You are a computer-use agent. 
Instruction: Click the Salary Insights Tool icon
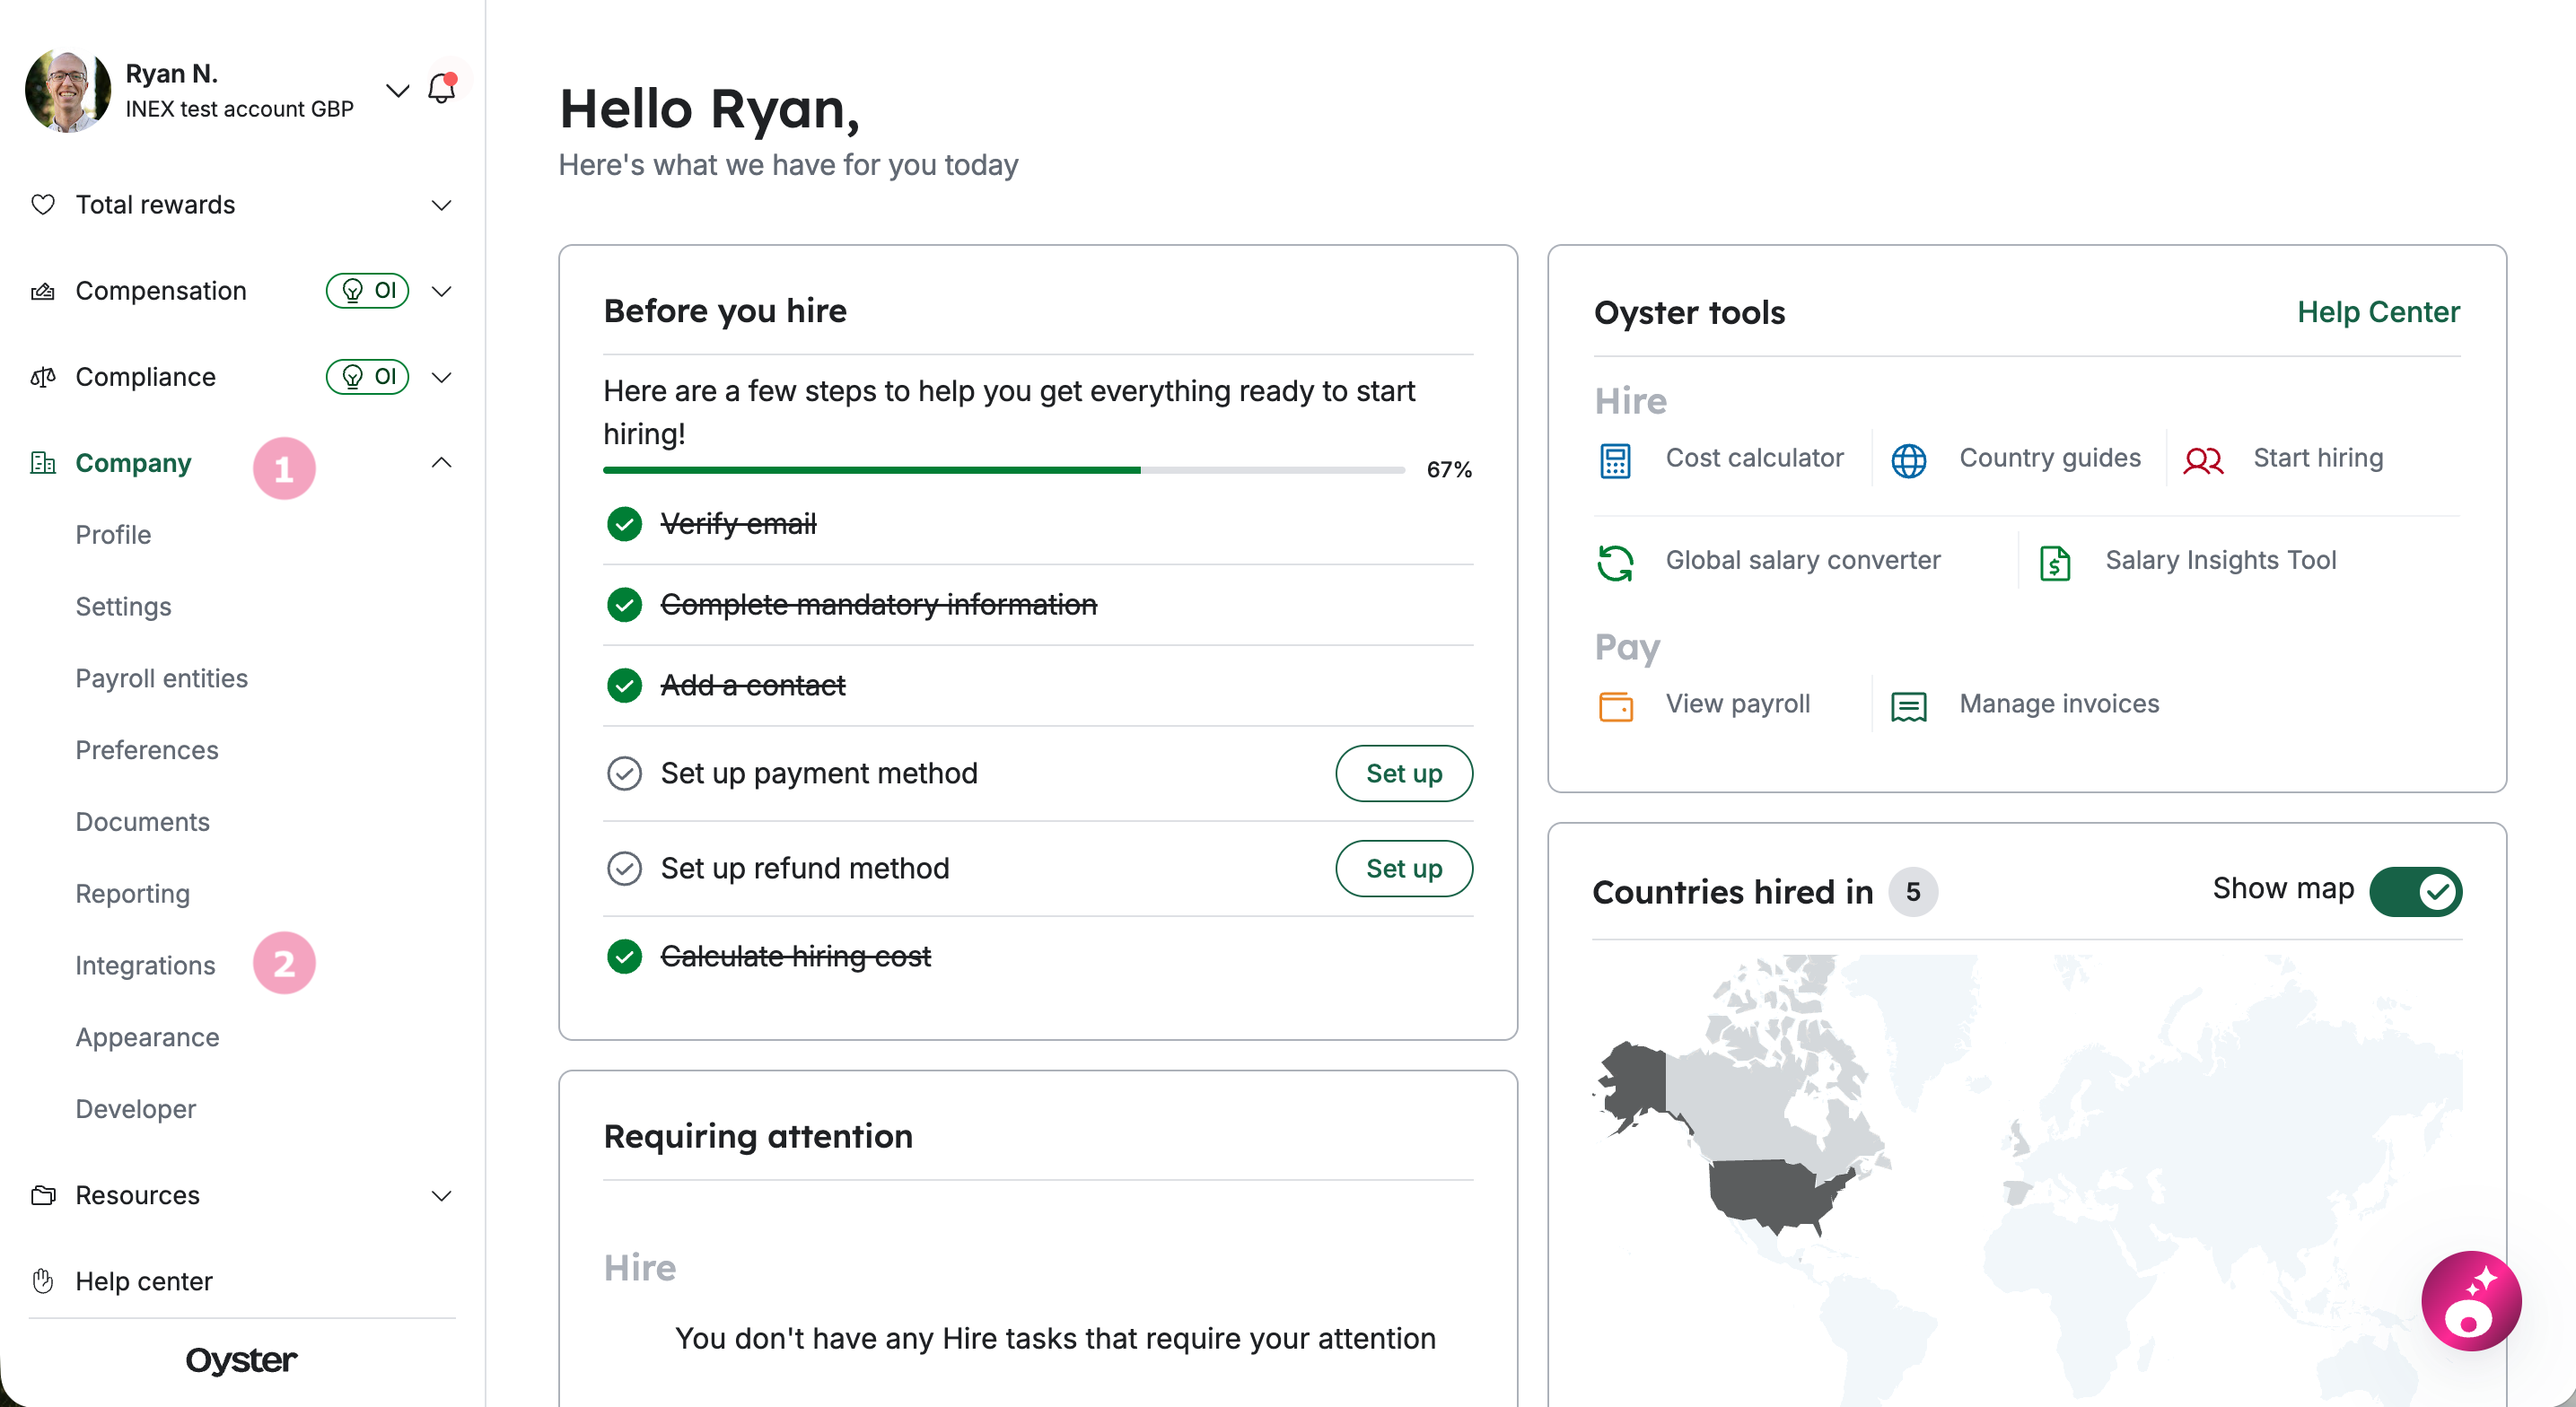click(x=2054, y=563)
